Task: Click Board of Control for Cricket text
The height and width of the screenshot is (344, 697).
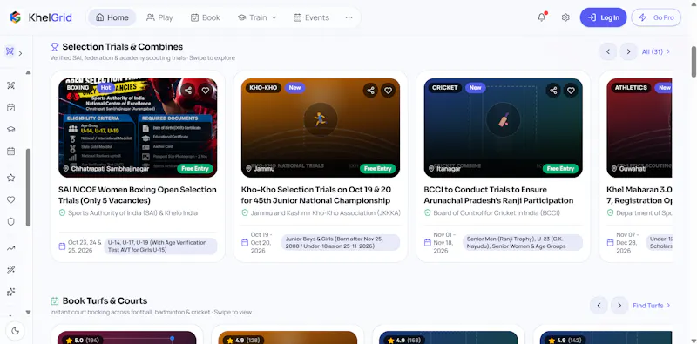Action: tap(497, 212)
